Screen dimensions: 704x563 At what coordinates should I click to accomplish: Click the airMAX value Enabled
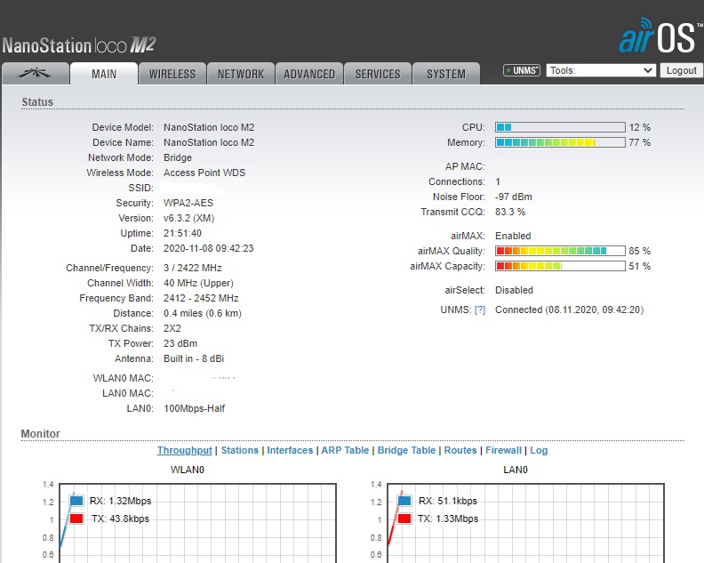(513, 236)
